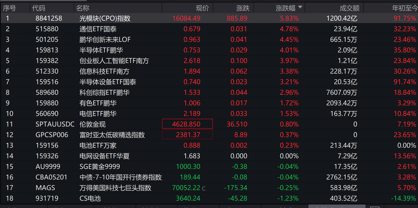Select the CS电池 row
The width and height of the screenshot is (418, 208).
pyautogui.click(x=209, y=198)
